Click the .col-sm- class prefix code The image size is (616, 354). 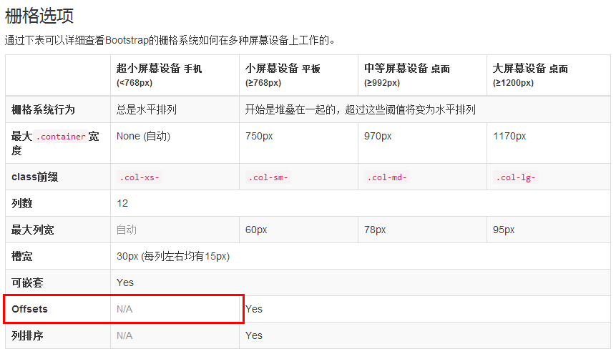(268, 177)
